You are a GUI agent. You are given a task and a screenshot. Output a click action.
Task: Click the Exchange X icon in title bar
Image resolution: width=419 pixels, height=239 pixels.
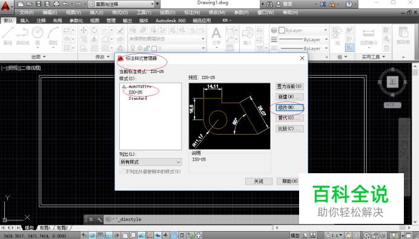point(323,4)
